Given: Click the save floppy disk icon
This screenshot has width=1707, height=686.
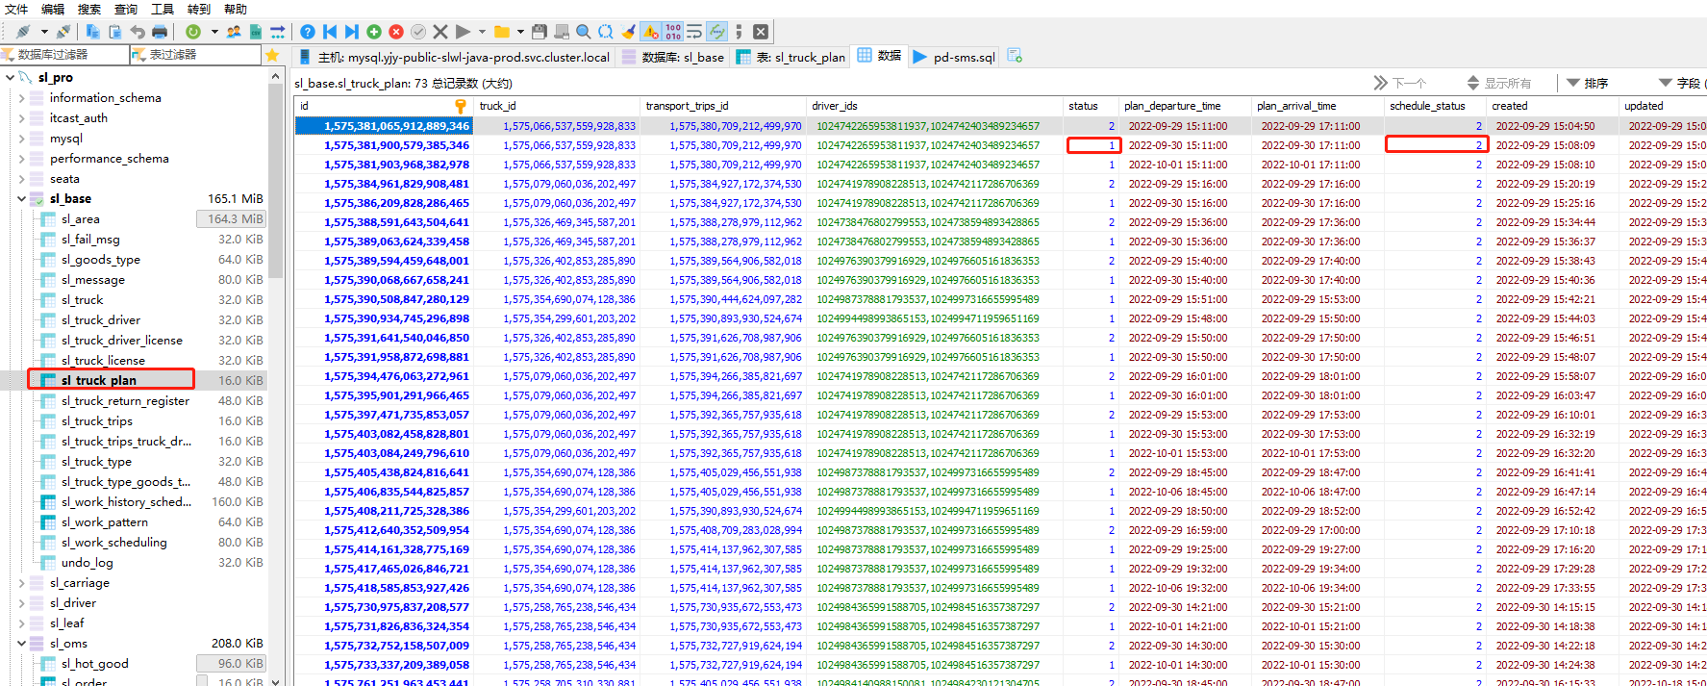Looking at the screenshot, I should coord(540,32).
